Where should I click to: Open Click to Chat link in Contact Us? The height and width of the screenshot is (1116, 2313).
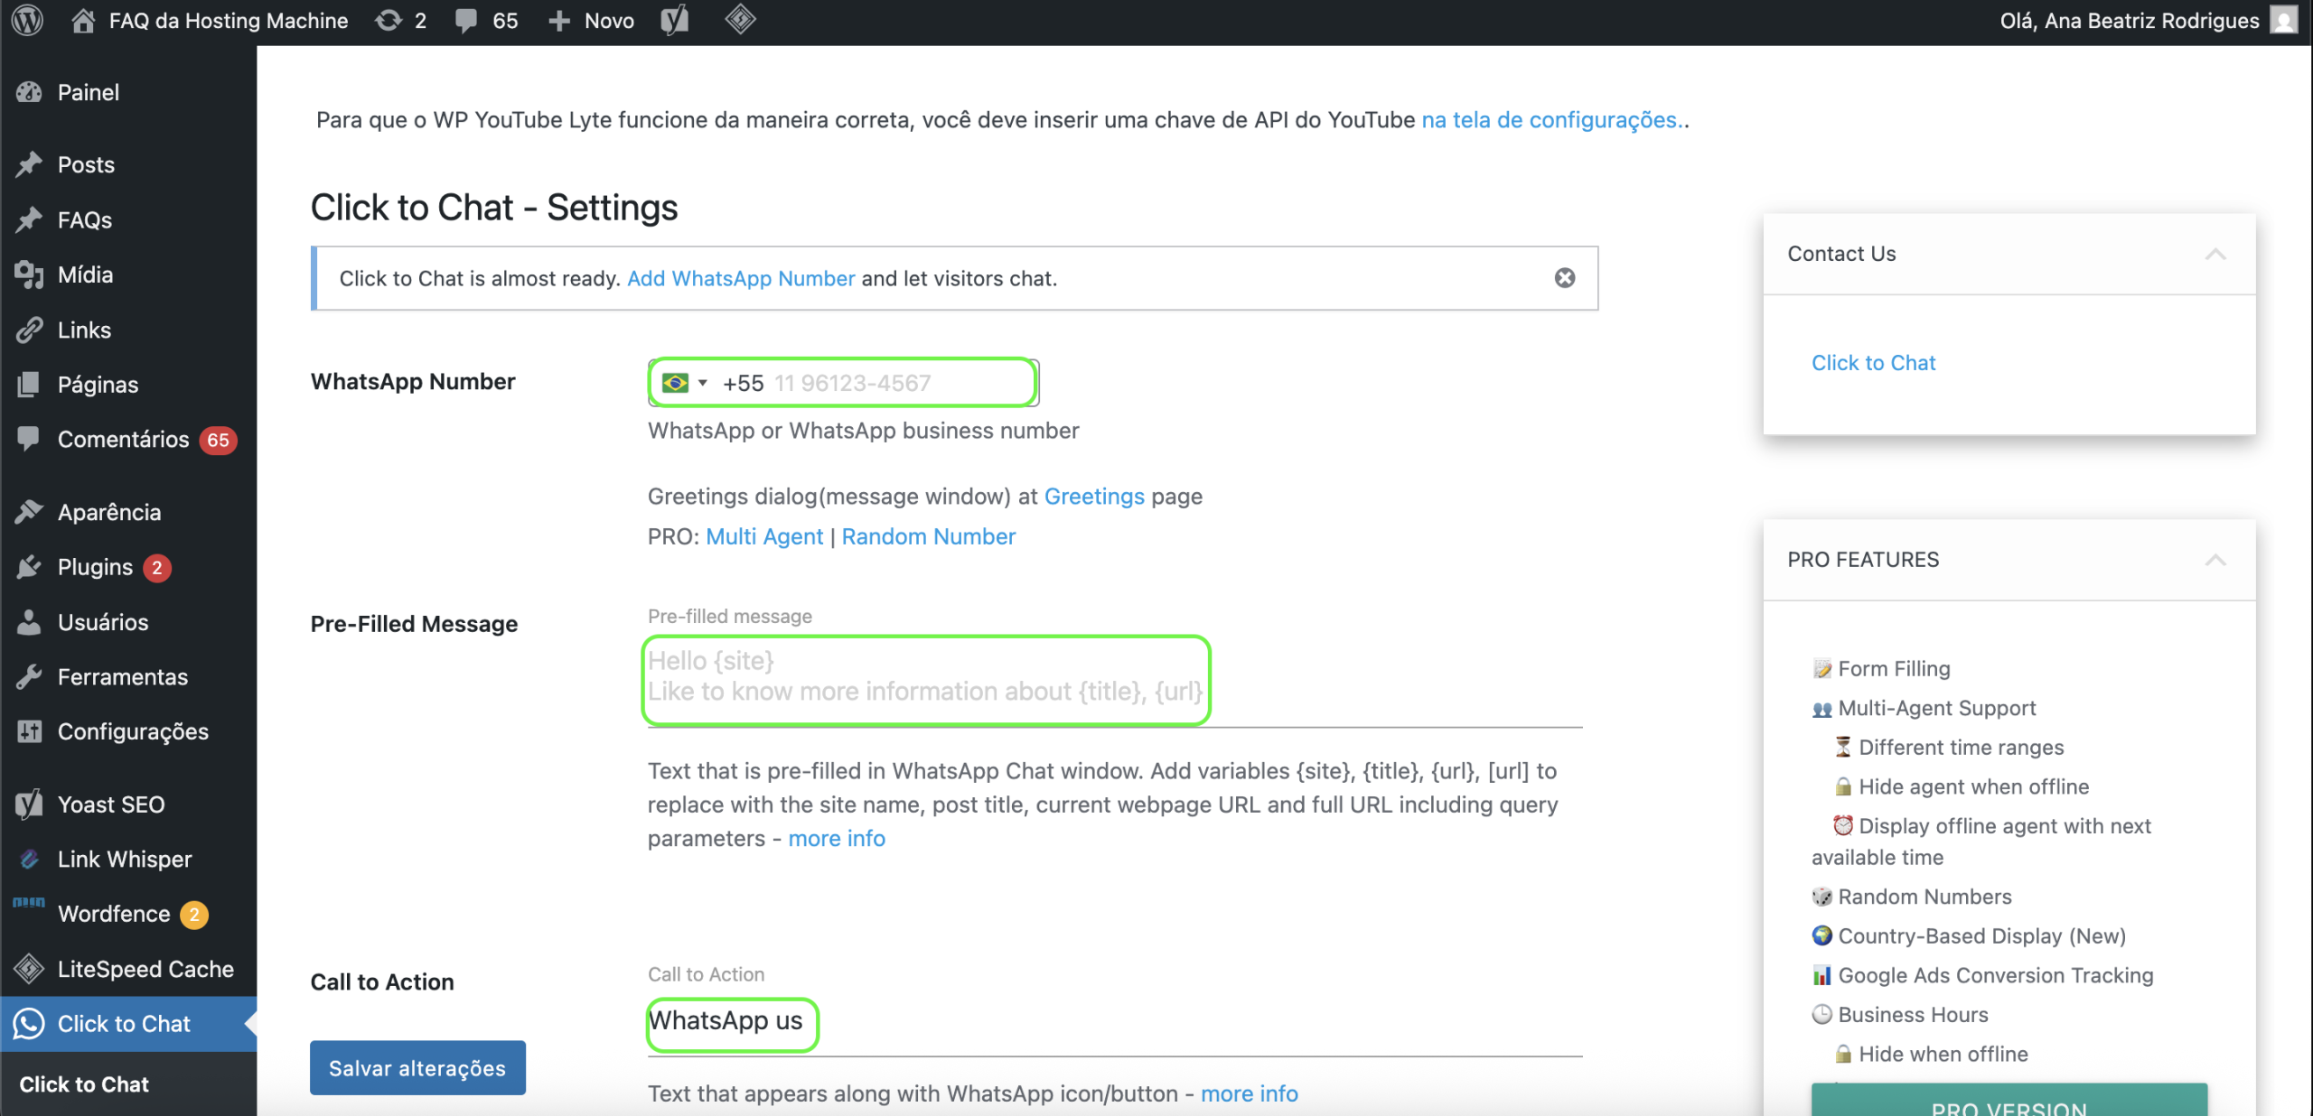(x=1874, y=363)
